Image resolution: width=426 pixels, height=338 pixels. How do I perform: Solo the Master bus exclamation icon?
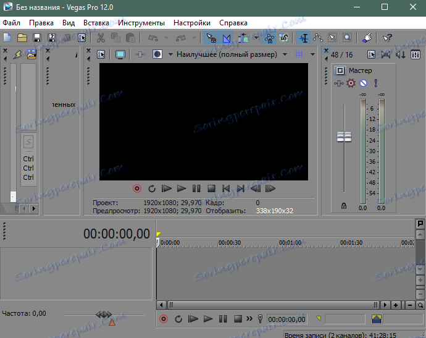click(x=376, y=83)
